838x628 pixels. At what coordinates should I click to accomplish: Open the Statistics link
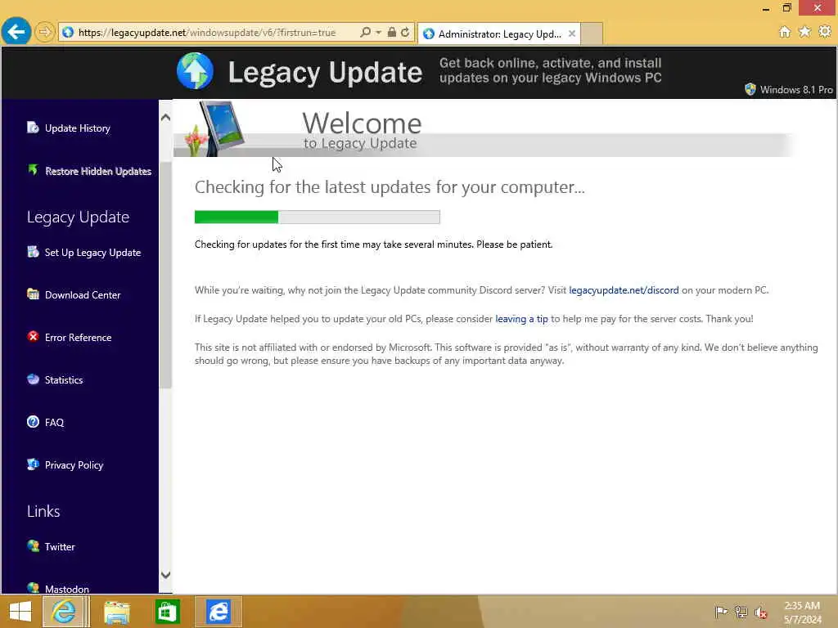coord(64,379)
